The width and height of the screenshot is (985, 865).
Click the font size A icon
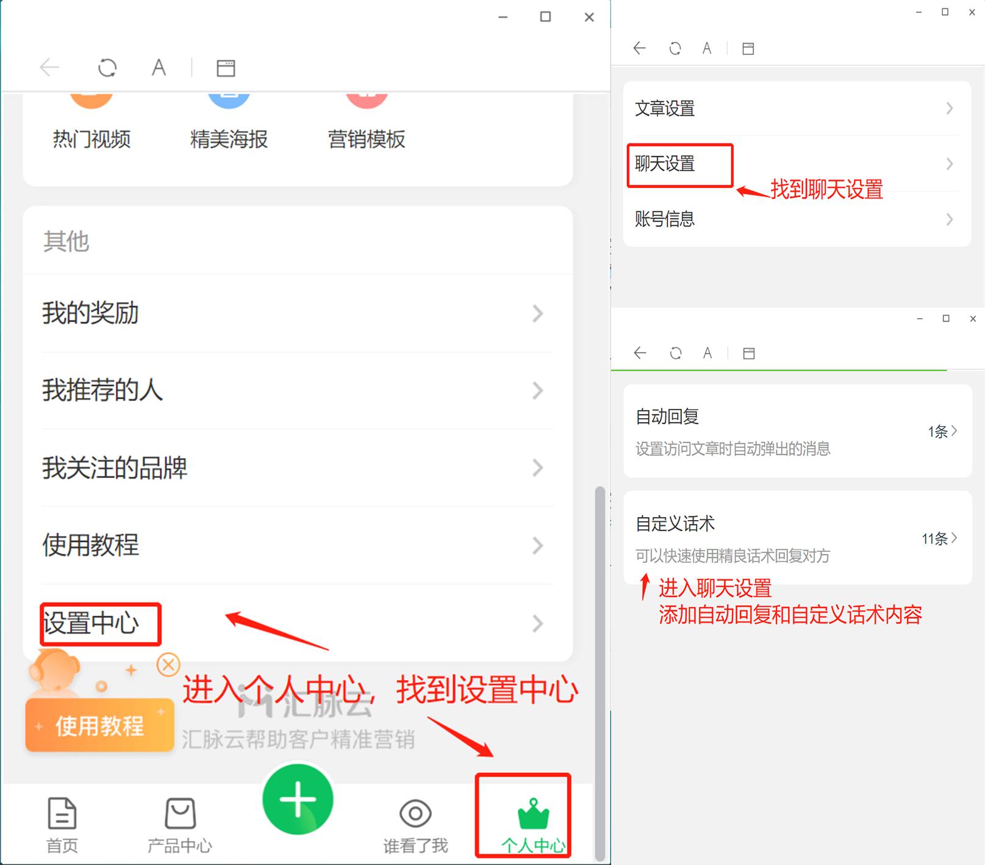pyautogui.click(x=158, y=68)
